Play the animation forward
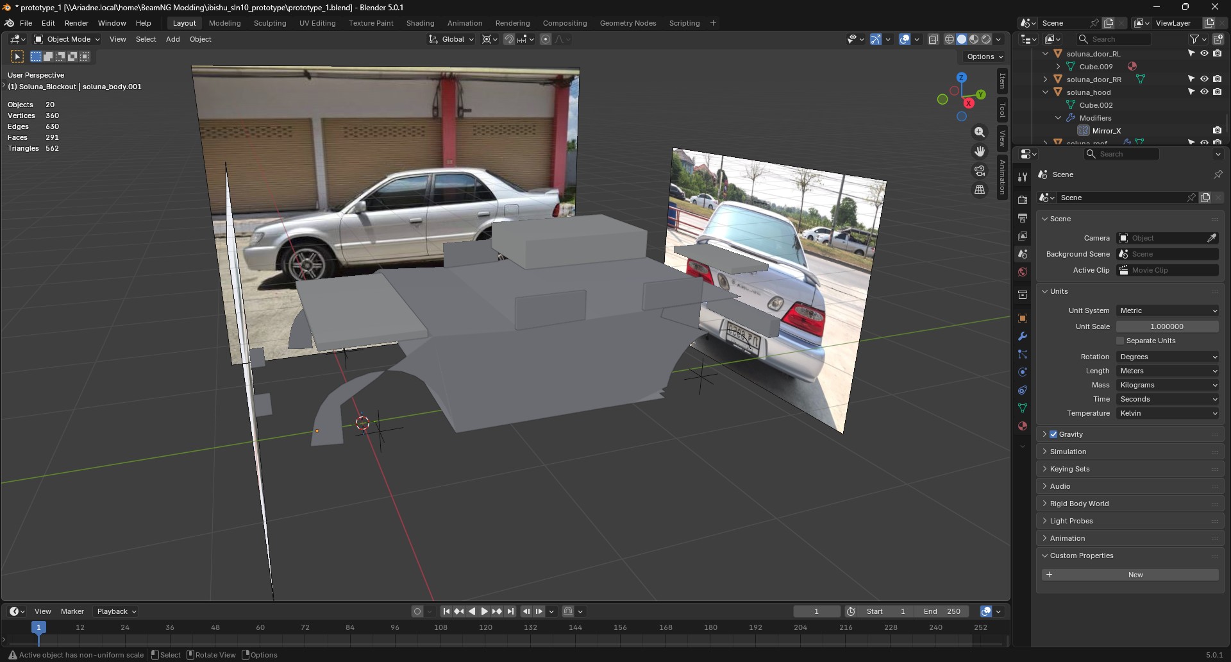Image resolution: width=1231 pixels, height=662 pixels. pyautogui.click(x=485, y=611)
